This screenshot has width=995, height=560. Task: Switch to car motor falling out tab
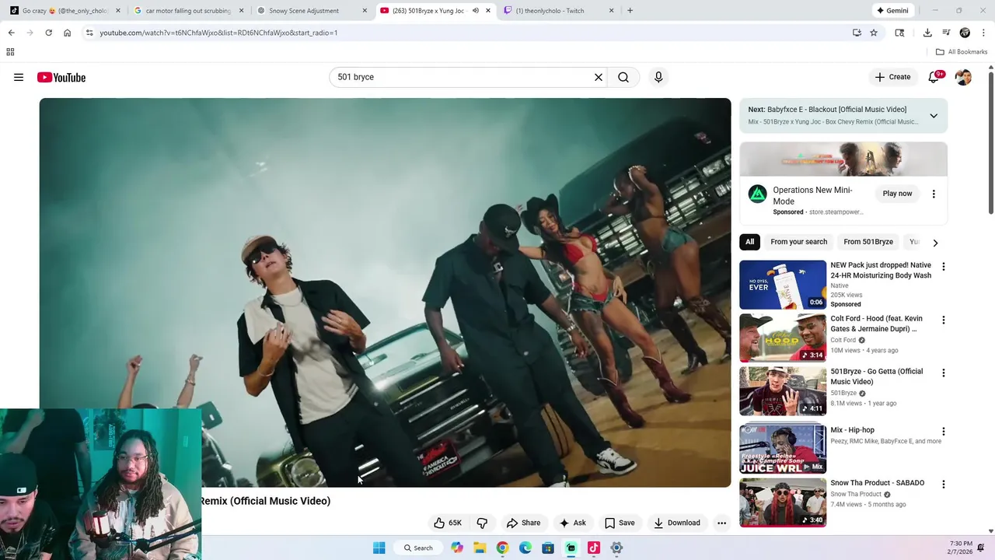187,11
